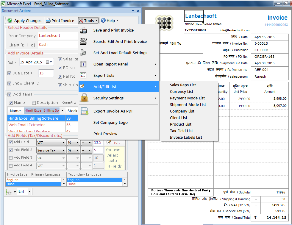292x225 pixels.
Task: Click the Search, Edit And Print Invoice icon
Action: coord(83,41)
